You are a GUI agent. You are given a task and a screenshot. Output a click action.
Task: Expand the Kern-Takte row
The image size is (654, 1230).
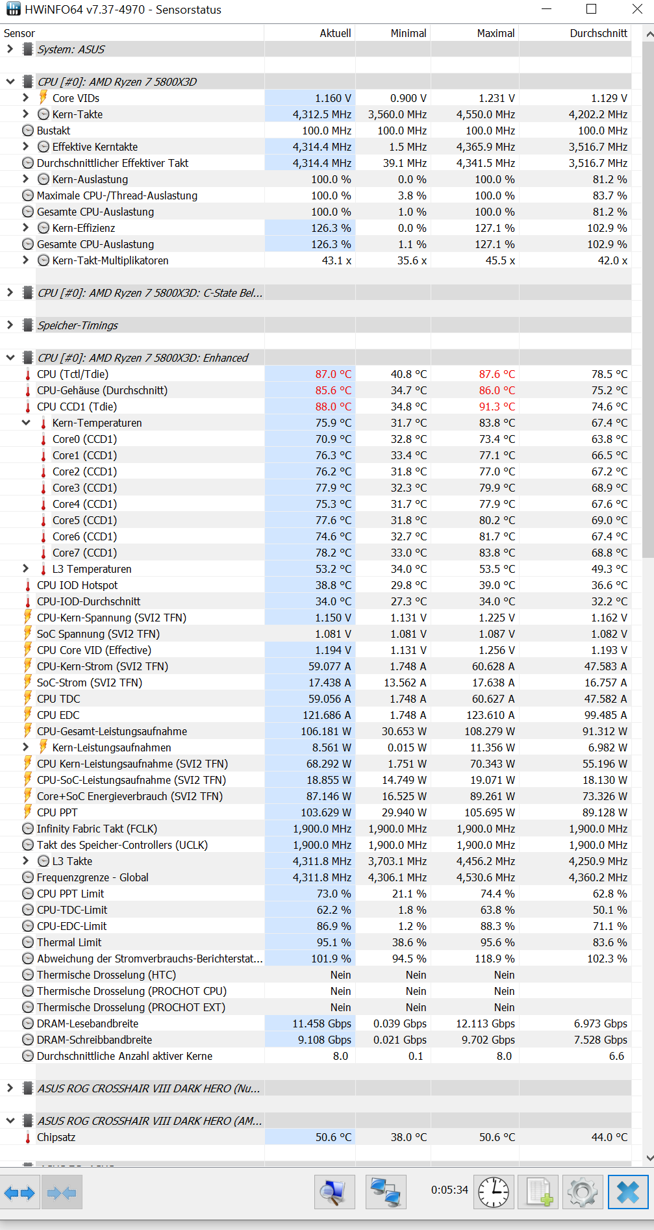tap(25, 114)
